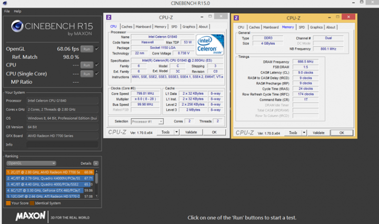Image resolution: width=379 pixels, height=224 pixels.
Task: Click Validate in the first CPU-Z window
Action: pyautogui.click(x=191, y=132)
